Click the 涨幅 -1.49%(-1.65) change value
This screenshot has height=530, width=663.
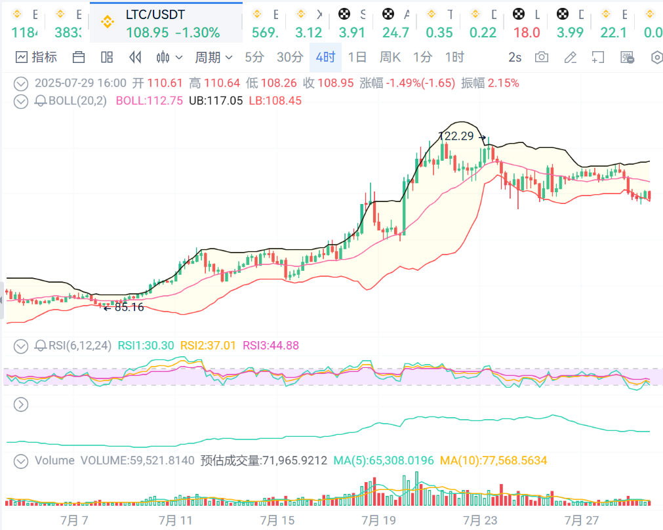[408, 83]
